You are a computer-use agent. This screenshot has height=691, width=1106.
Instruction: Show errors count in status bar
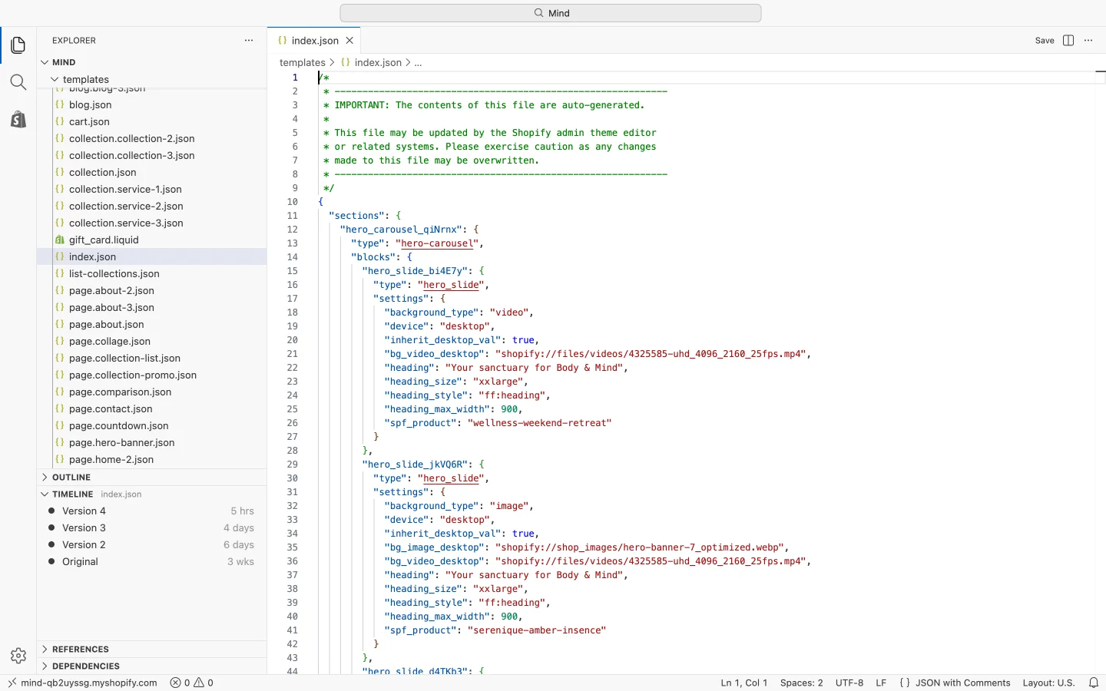pos(180,683)
